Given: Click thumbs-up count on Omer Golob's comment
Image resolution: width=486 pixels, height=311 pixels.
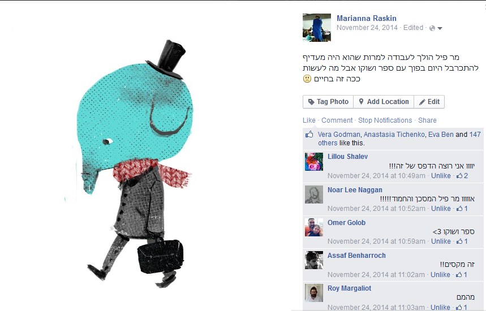Looking at the screenshot, I should click(x=462, y=241).
